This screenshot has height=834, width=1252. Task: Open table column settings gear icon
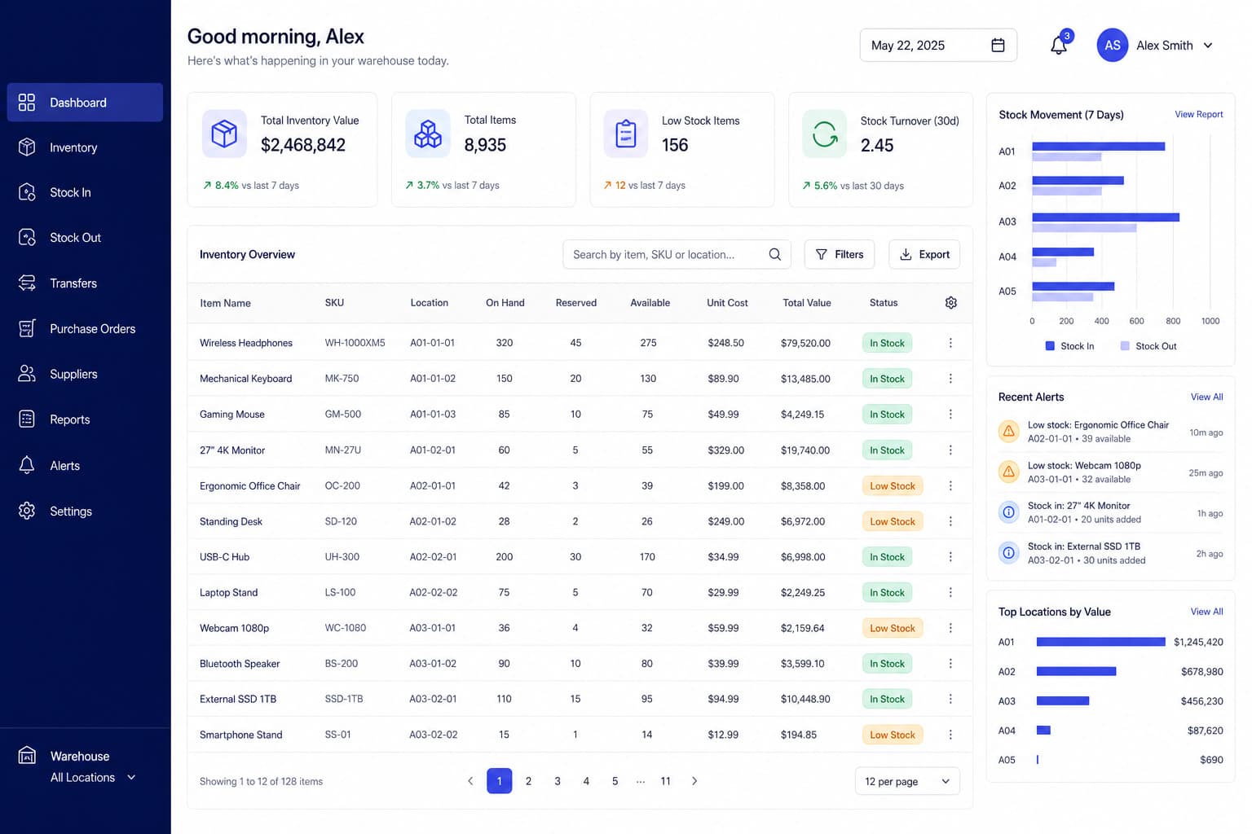click(950, 303)
